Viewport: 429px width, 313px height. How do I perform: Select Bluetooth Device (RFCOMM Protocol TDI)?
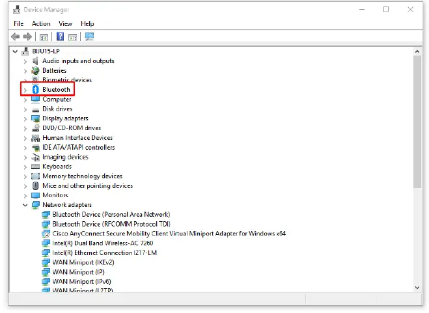[x=111, y=224]
